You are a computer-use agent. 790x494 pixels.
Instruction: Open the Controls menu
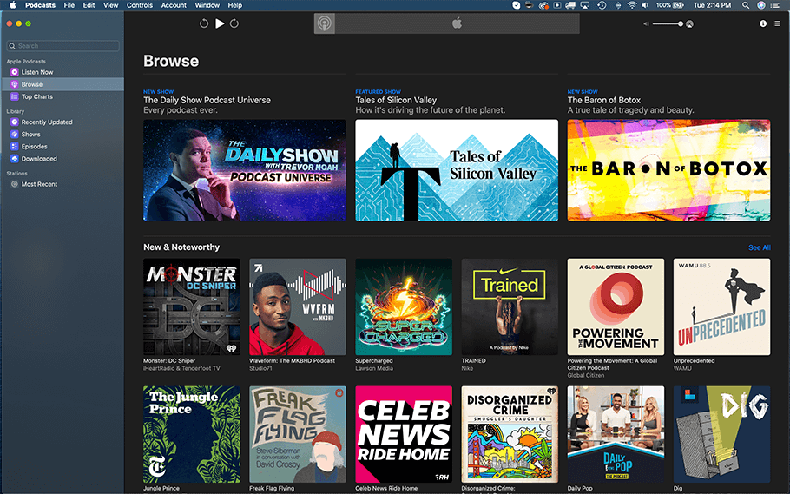(140, 5)
